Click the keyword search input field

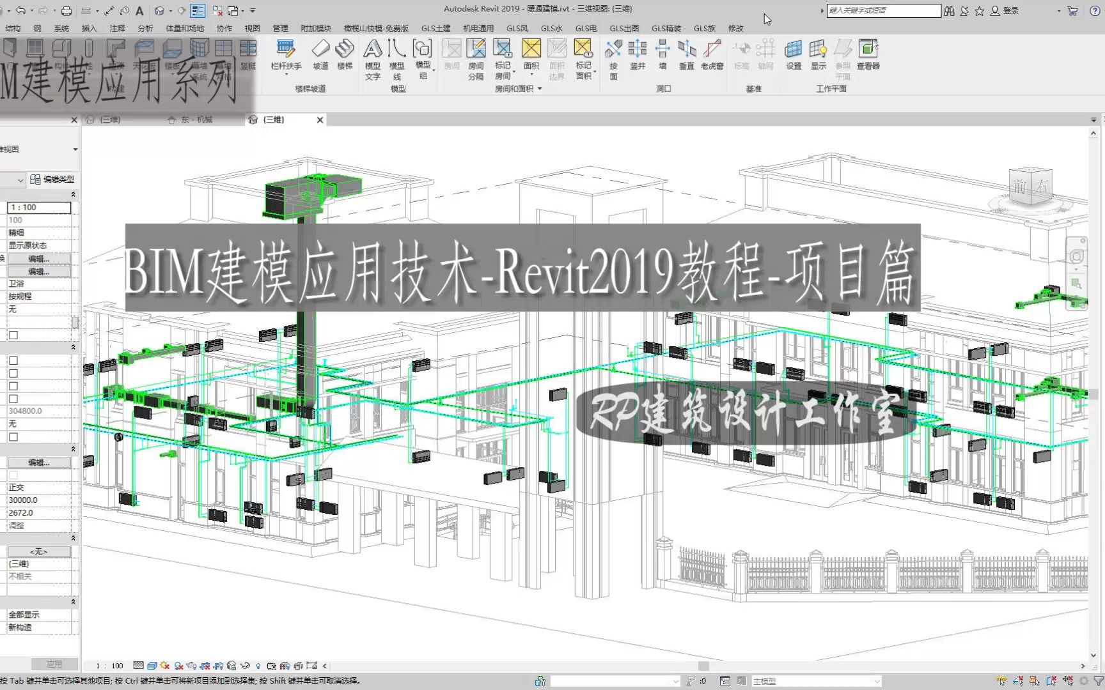point(884,10)
